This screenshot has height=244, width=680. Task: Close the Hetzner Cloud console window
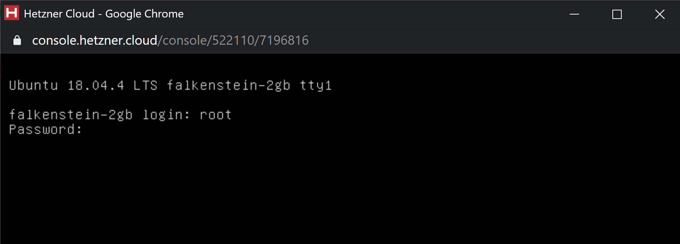659,14
